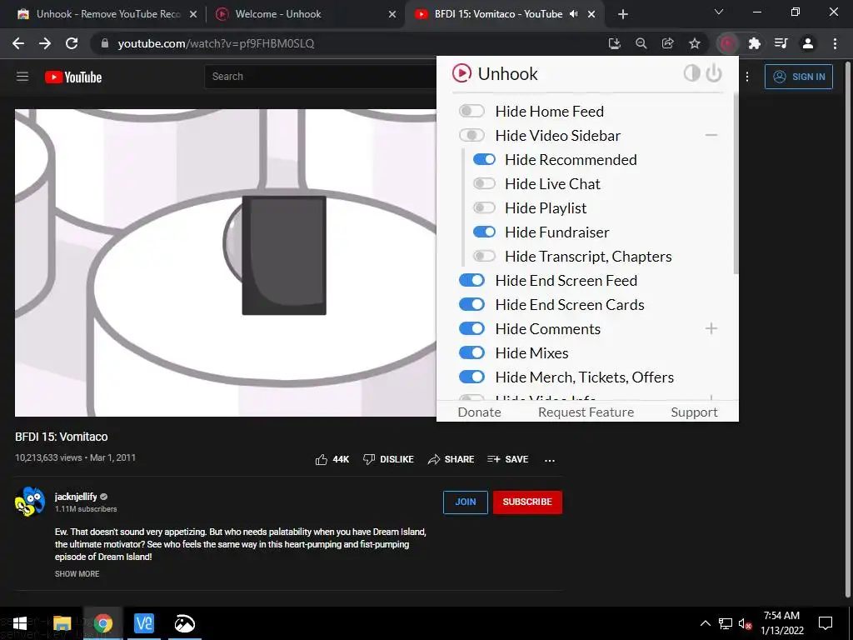
Task: Toggle Unhook dark theme half-circle icon
Action: [x=691, y=73]
